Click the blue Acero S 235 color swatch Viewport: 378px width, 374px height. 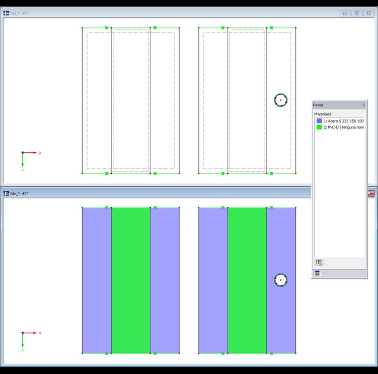pyautogui.click(x=319, y=121)
